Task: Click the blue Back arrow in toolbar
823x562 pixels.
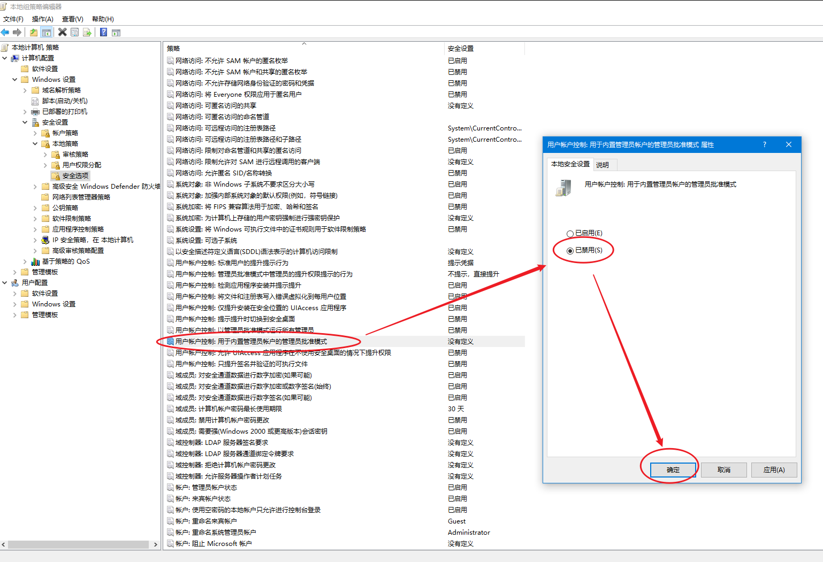Action: pyautogui.click(x=5, y=32)
